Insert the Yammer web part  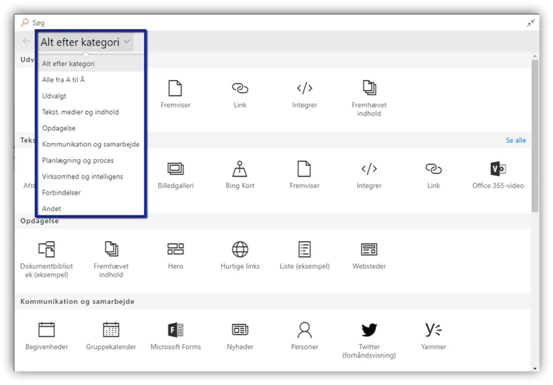(x=434, y=336)
